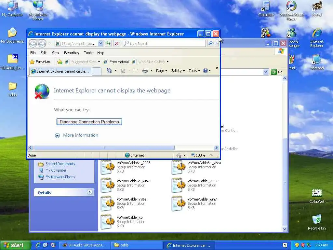The height and width of the screenshot is (250, 333).
Task: Open the Page menu dropdown
Action: point(161,71)
